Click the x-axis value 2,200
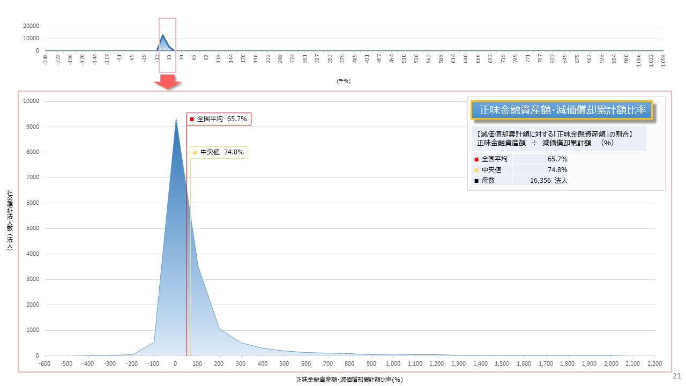This screenshot has height=386, width=686. [655, 364]
